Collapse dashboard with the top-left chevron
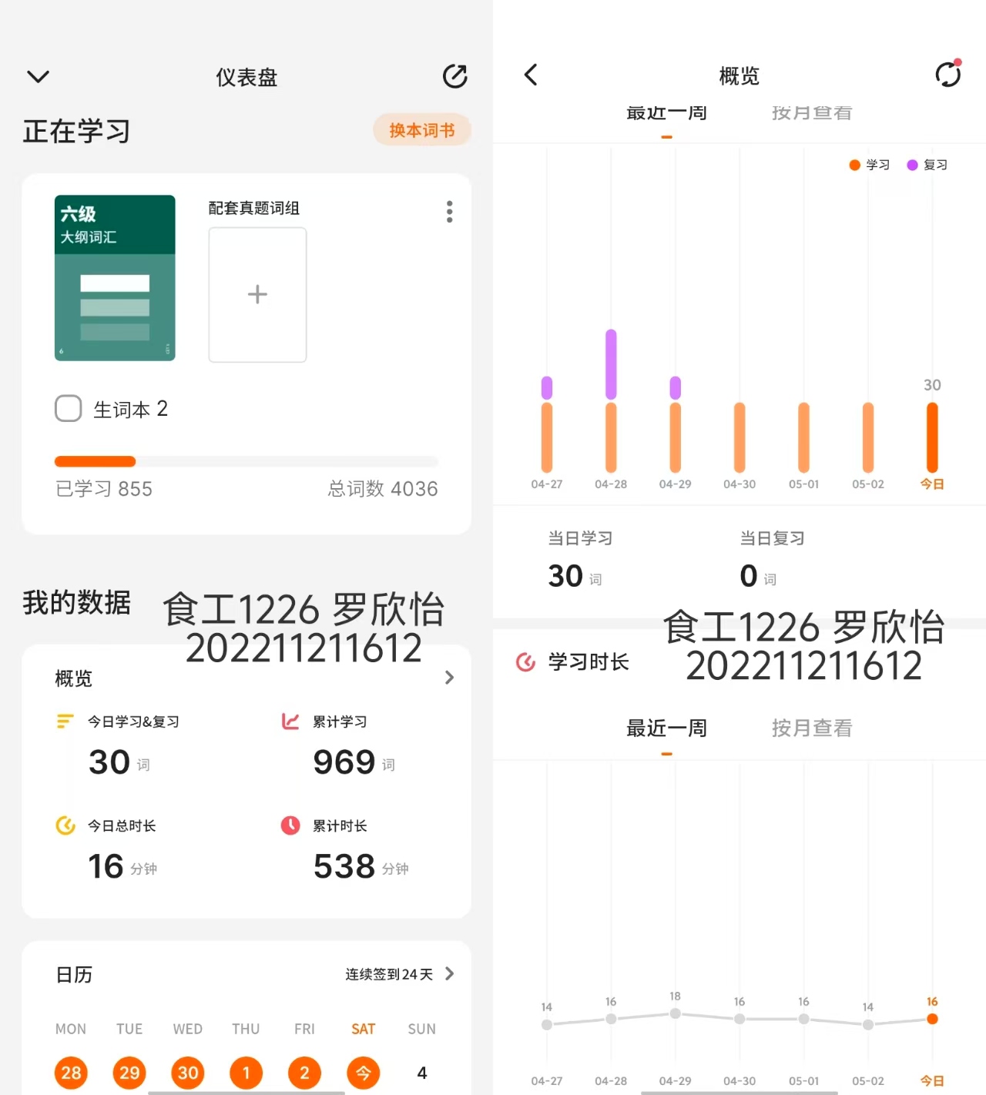The height and width of the screenshot is (1095, 986). click(38, 76)
